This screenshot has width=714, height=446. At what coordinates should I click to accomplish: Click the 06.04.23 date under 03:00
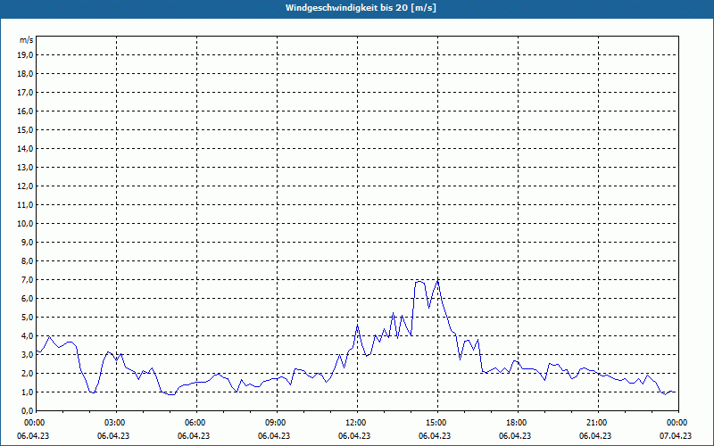coord(113,435)
